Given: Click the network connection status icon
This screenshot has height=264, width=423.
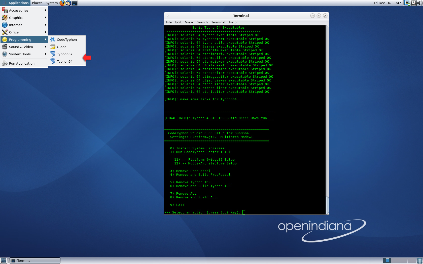Looking at the screenshot, I should [x=407, y=3].
